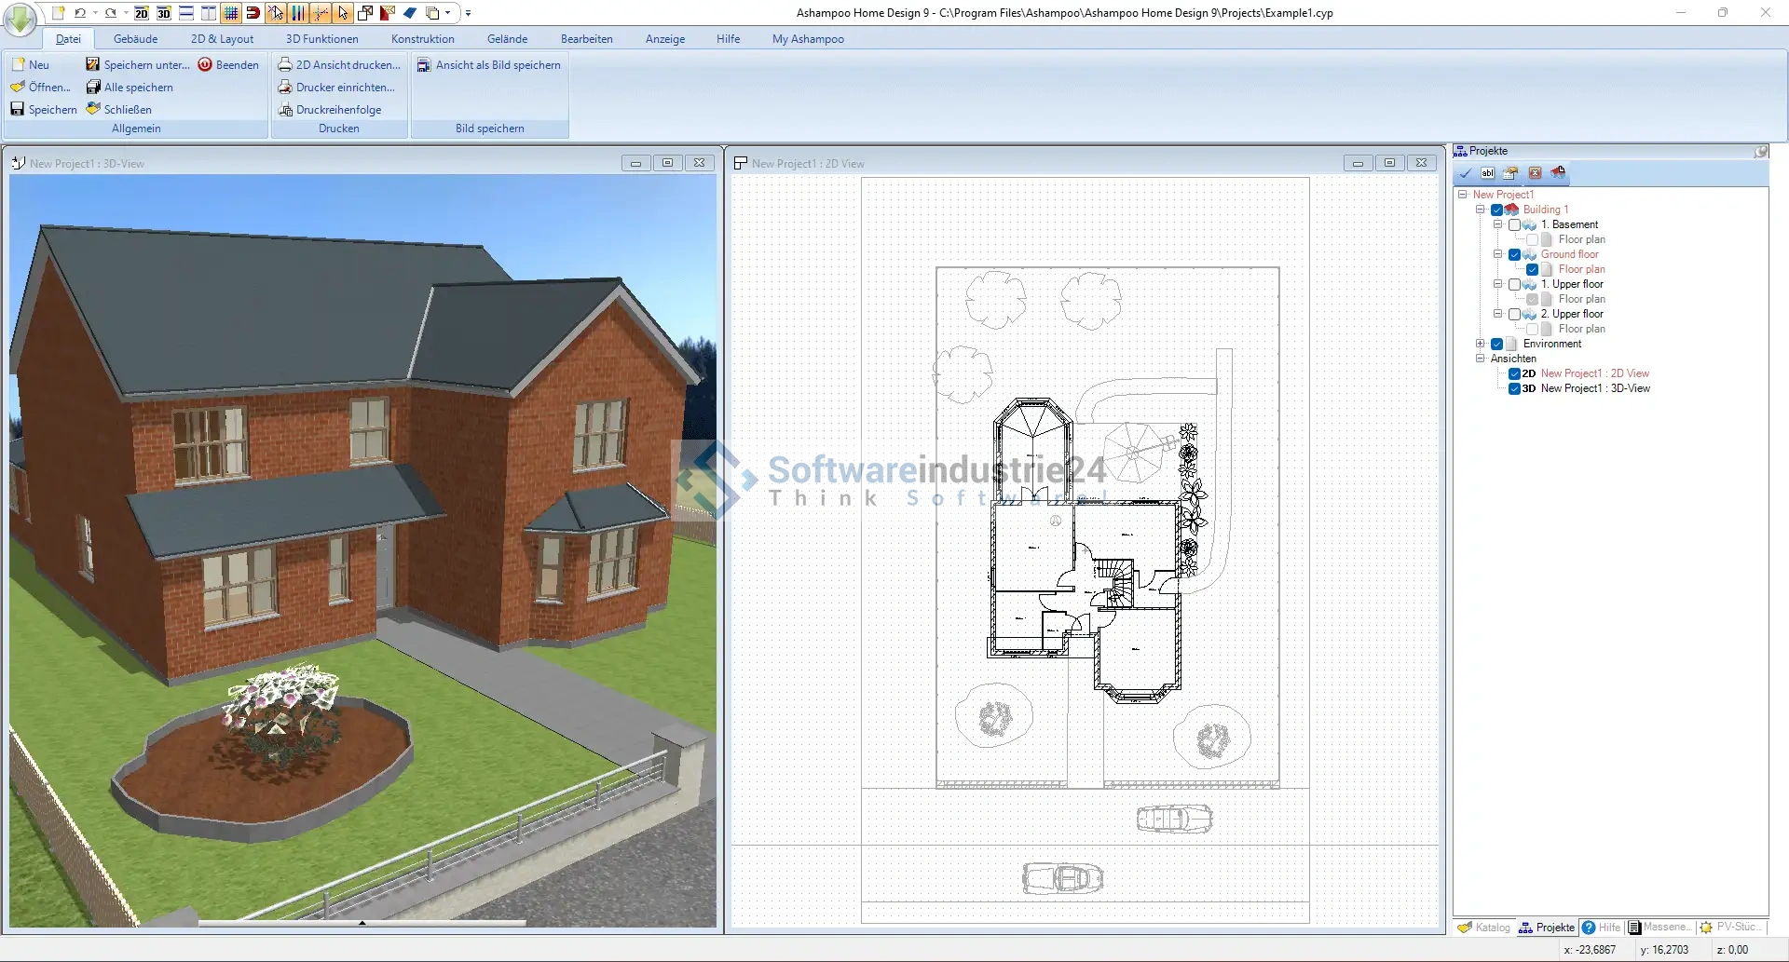Open new 2D view from quick toolbar

pyautogui.click(x=142, y=13)
